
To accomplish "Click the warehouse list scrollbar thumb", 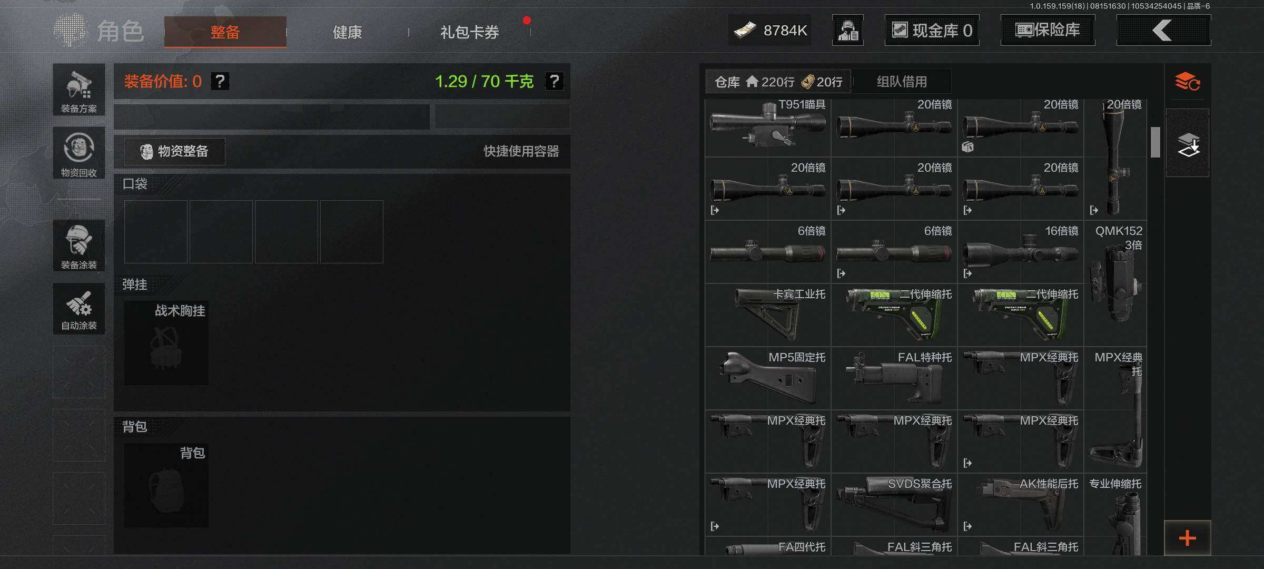I will (1156, 142).
